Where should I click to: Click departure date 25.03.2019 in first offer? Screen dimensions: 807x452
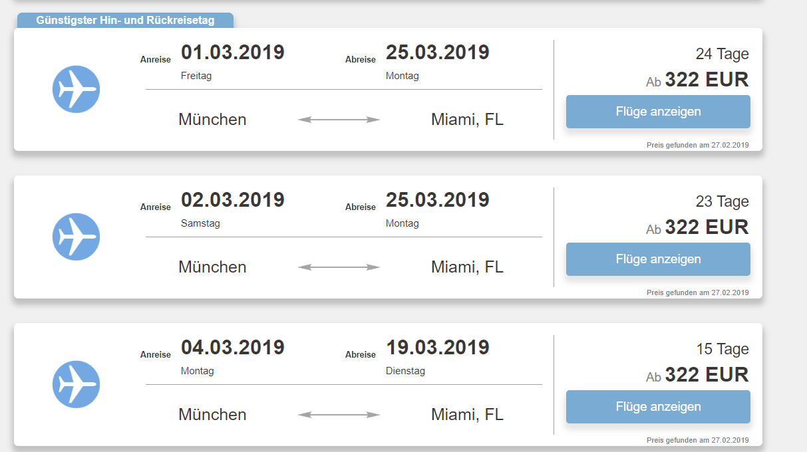coord(437,53)
